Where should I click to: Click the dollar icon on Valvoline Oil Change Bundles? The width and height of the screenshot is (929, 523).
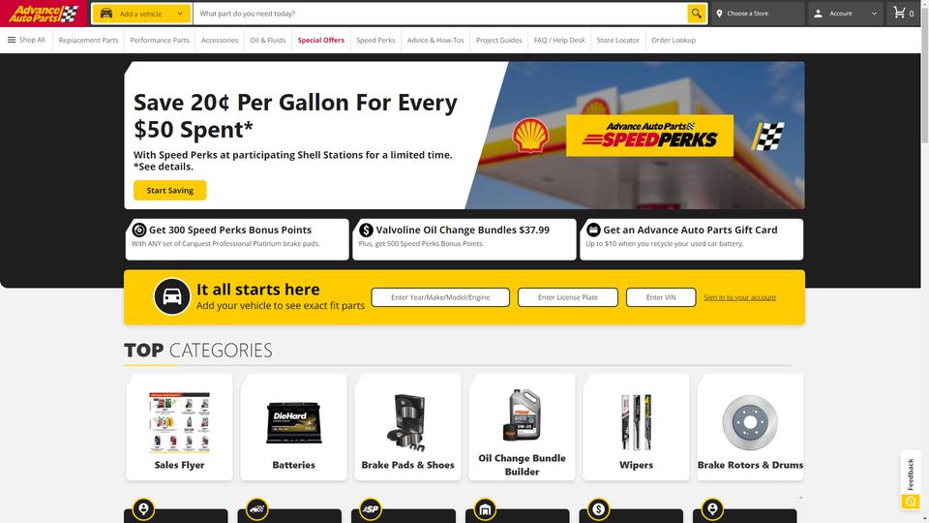[366, 231]
